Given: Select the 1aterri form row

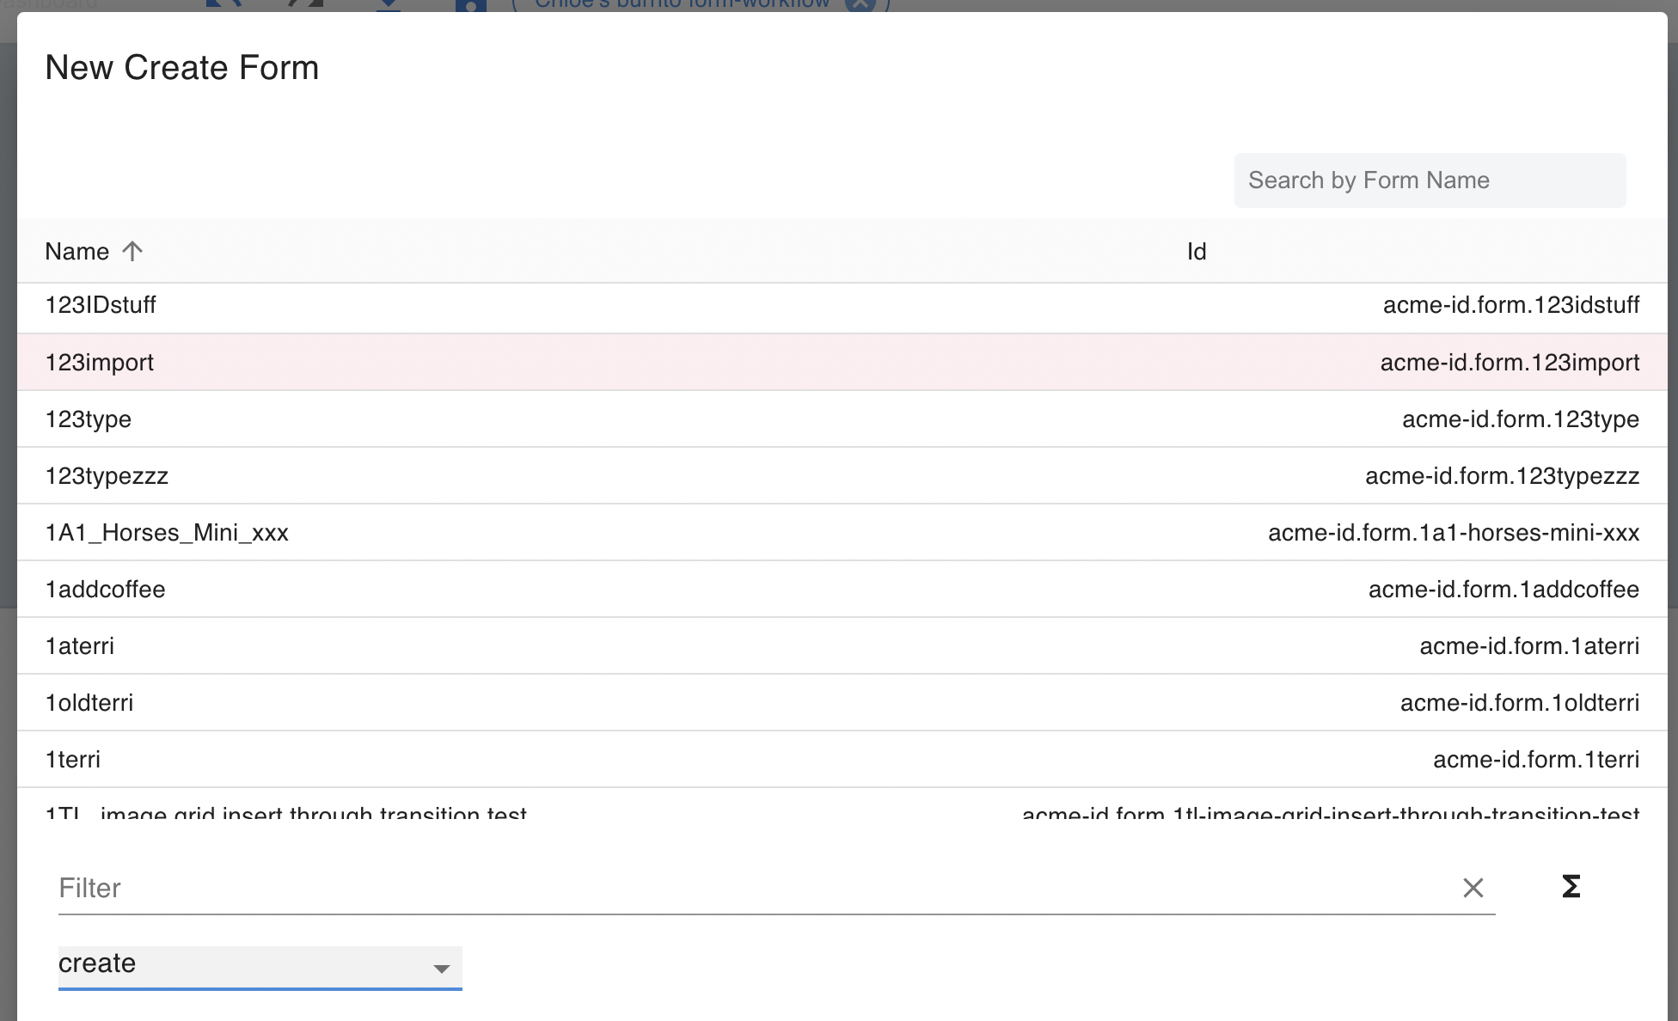Looking at the screenshot, I should [80, 646].
